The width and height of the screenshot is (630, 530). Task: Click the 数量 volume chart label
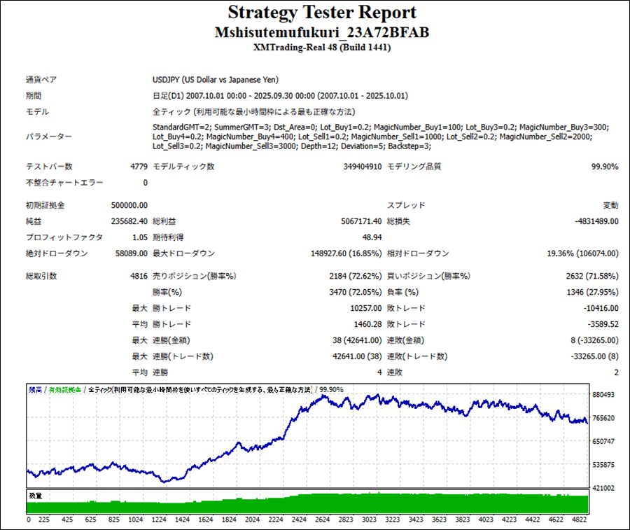click(35, 496)
